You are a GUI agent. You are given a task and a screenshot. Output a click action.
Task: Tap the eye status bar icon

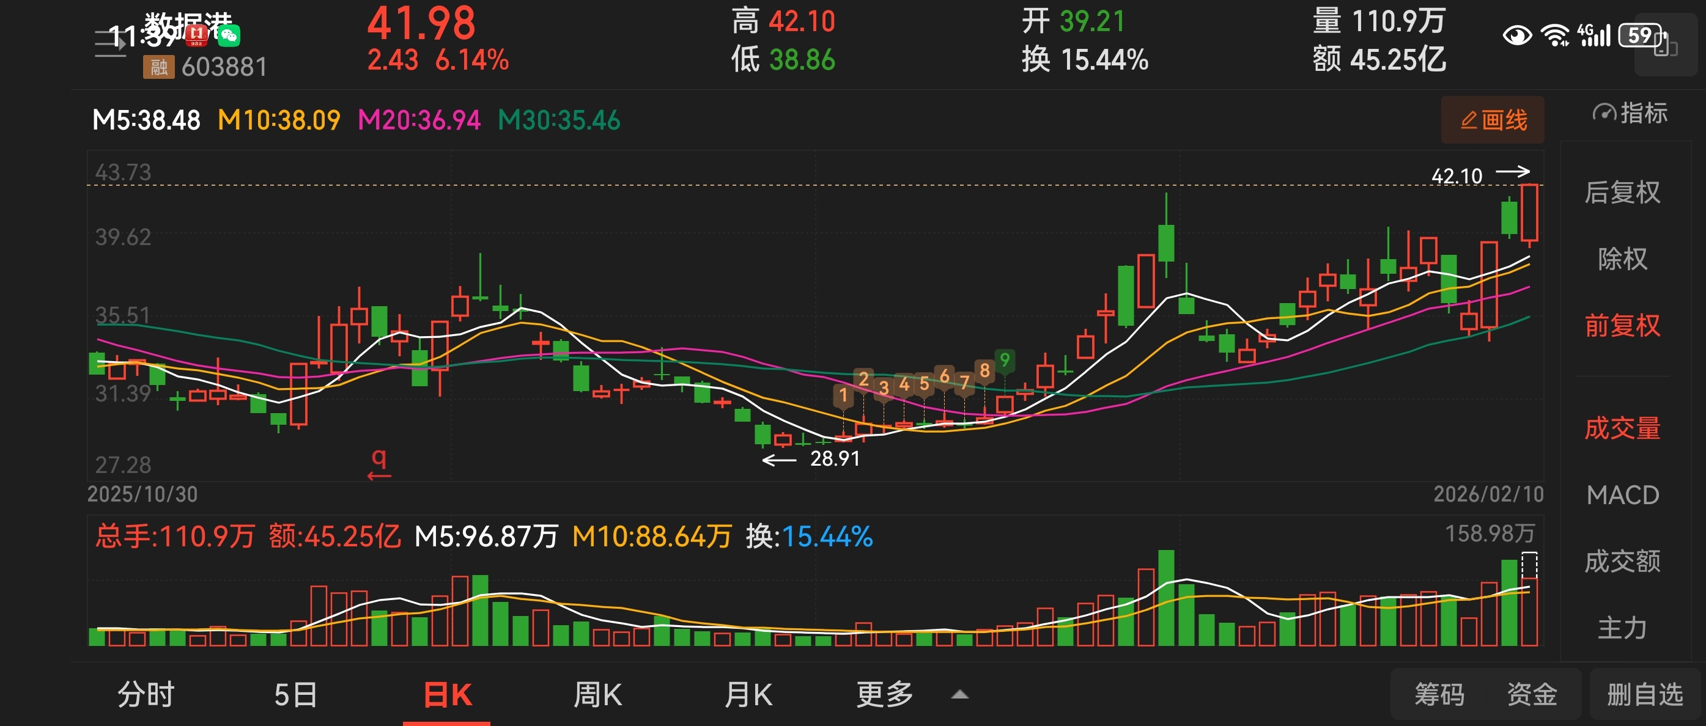pyautogui.click(x=1516, y=35)
